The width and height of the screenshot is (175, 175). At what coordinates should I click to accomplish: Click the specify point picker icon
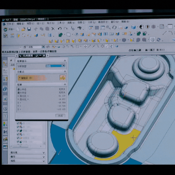tap(62, 78)
